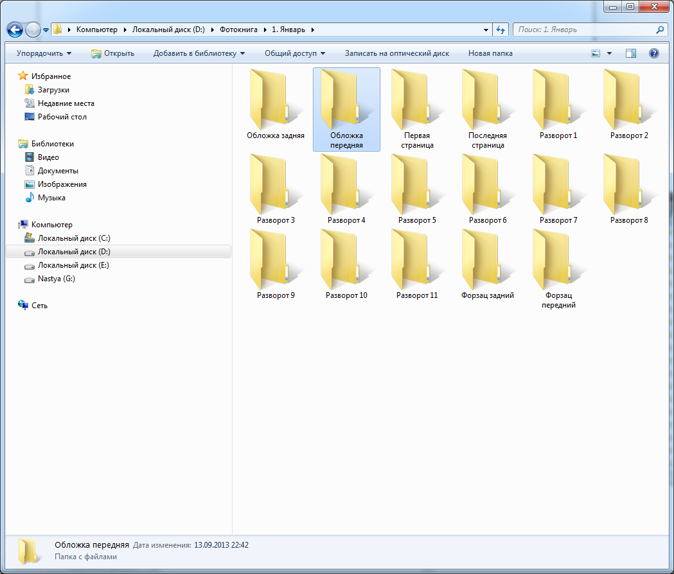The image size is (674, 574).
Task: Open Добавить в библиотеку dropdown
Action: click(x=199, y=53)
